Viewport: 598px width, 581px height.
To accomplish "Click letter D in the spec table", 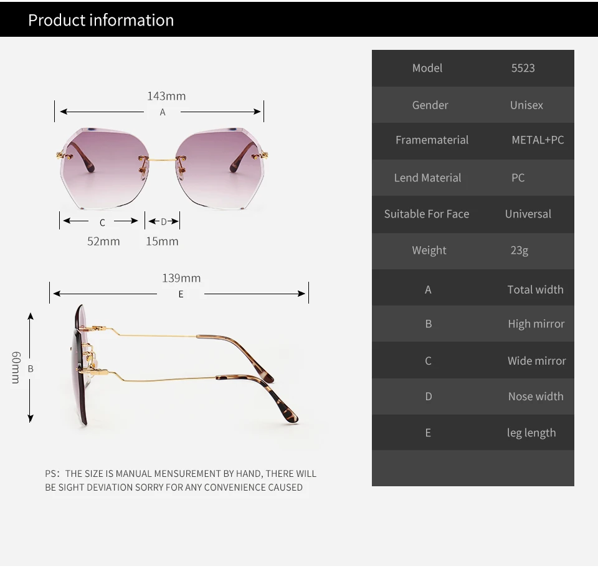I will pyautogui.click(x=429, y=396).
